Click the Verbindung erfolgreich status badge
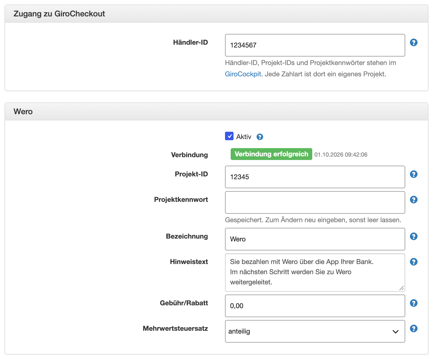Viewport: 433px width, 359px height. (271, 154)
